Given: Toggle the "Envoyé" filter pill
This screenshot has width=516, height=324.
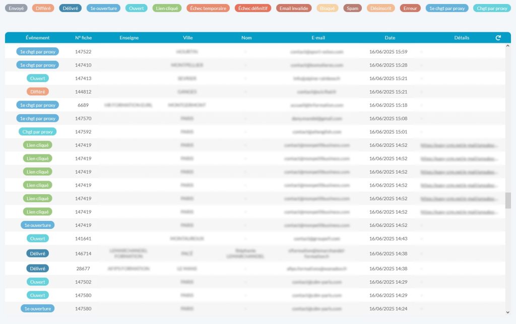Looking at the screenshot, I should pos(16,8).
